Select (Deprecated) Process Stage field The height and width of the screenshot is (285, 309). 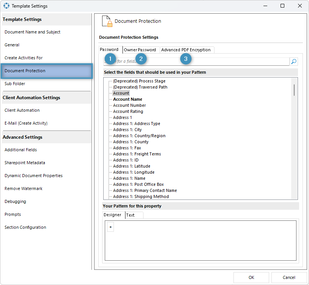[139, 81]
